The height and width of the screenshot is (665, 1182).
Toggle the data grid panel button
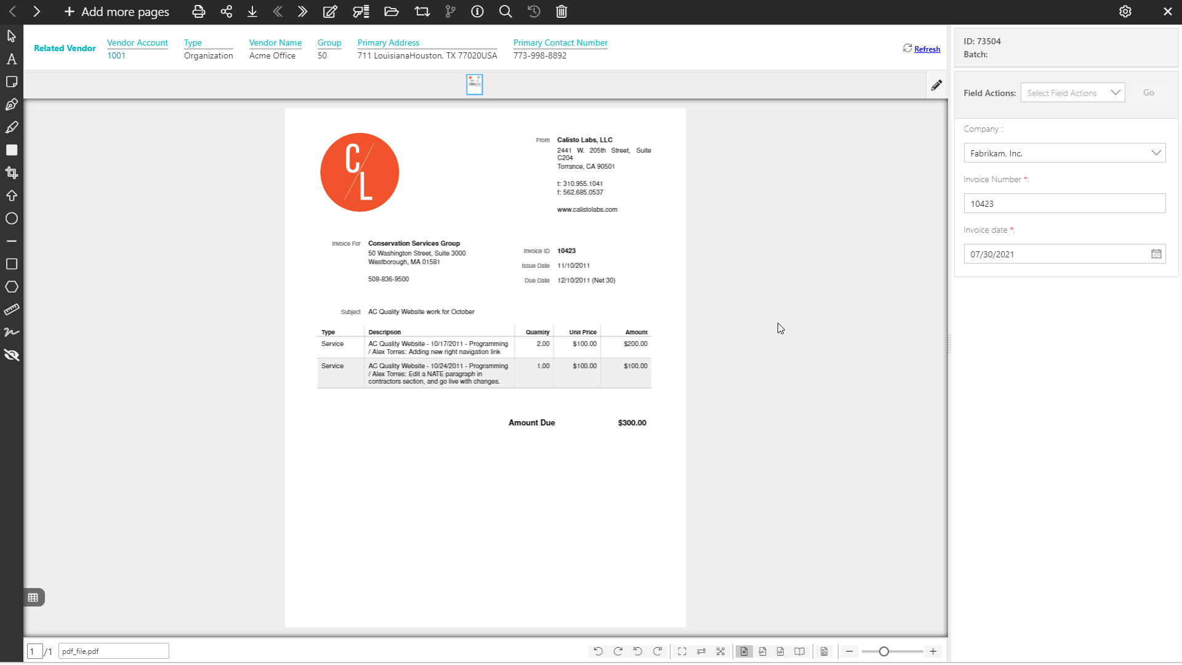33,597
